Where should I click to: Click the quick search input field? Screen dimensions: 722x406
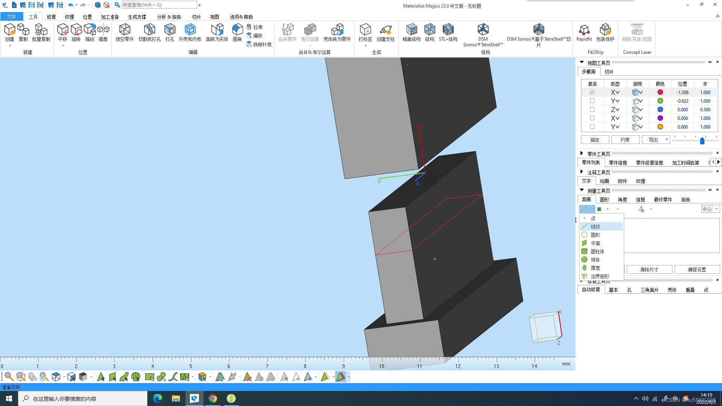point(159,5)
